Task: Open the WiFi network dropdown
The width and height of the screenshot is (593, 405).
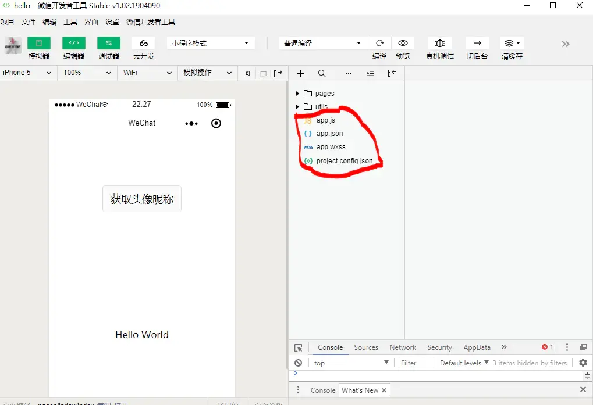Action: coord(147,73)
